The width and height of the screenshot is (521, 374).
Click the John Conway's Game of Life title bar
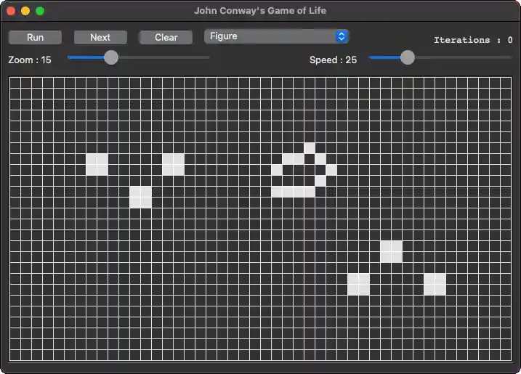[x=260, y=11]
